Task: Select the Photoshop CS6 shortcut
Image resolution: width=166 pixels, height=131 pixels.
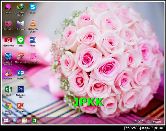Action: (20, 92)
